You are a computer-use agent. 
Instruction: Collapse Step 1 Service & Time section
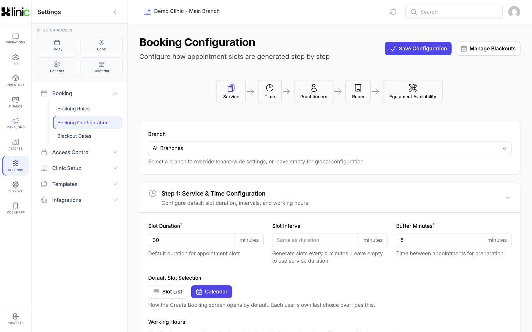pos(507,198)
